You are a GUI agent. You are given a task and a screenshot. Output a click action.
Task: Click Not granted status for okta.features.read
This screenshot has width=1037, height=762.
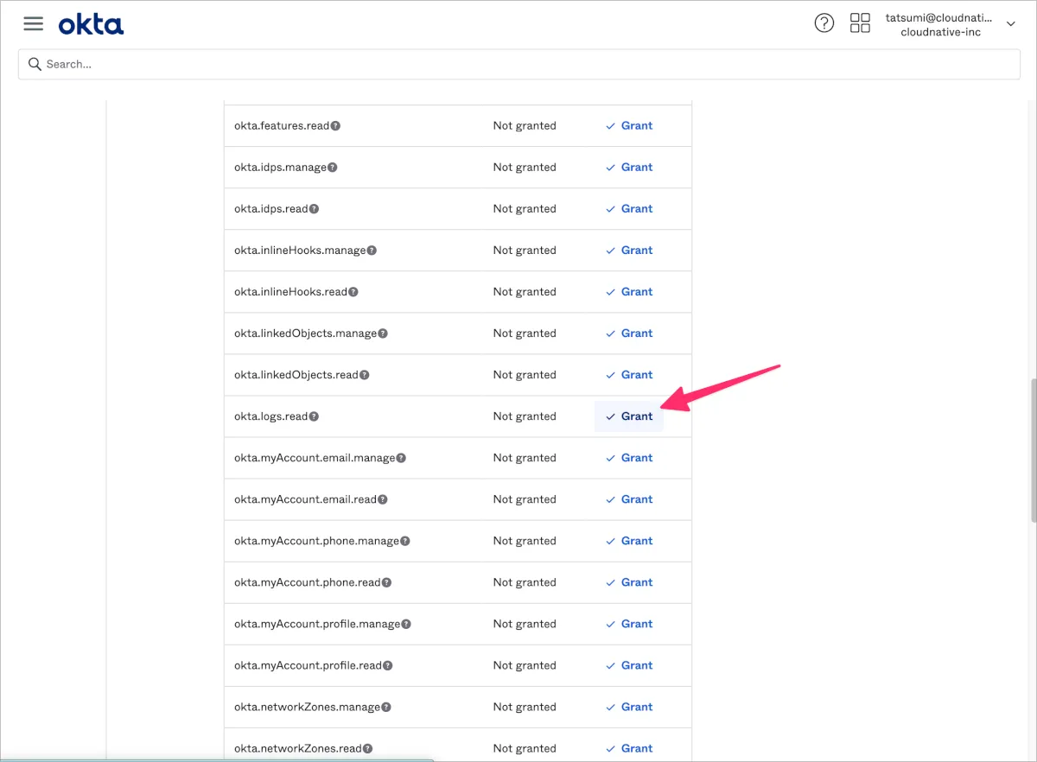[525, 125]
